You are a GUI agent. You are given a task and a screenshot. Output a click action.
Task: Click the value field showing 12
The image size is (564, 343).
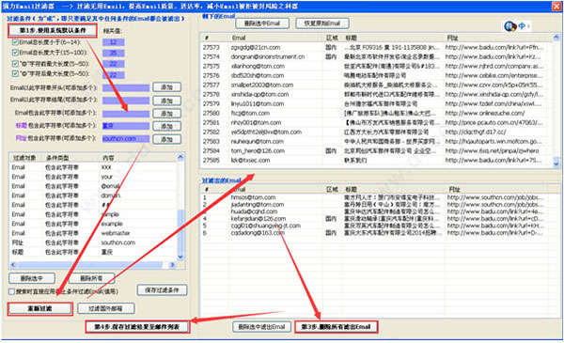[114, 42]
